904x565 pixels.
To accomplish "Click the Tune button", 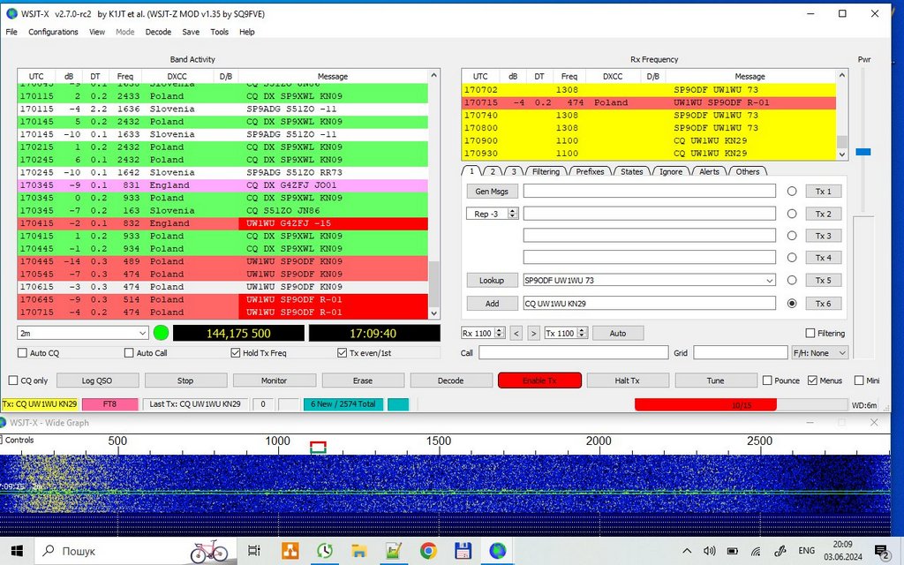I will pos(715,380).
